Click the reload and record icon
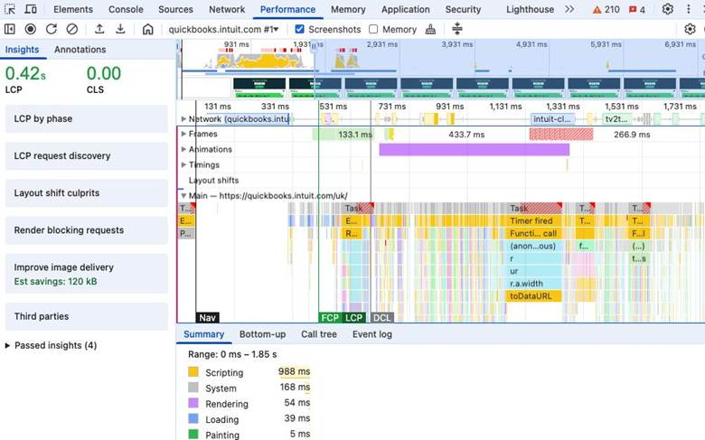705x440 pixels. coord(52,29)
